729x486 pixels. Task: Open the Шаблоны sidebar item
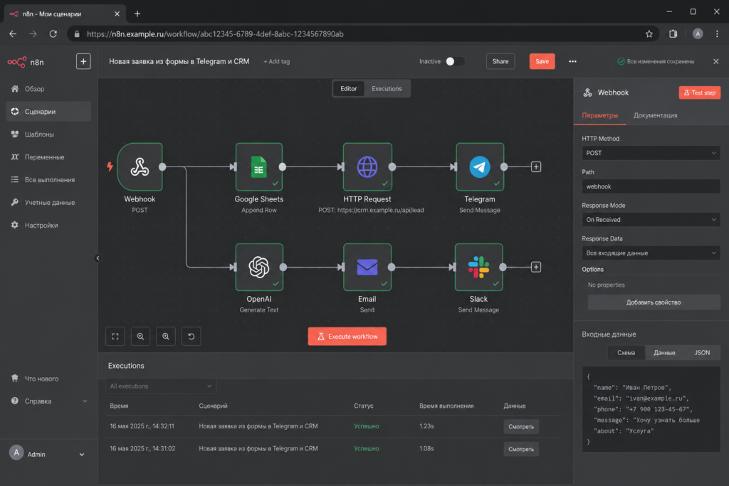pos(48,134)
